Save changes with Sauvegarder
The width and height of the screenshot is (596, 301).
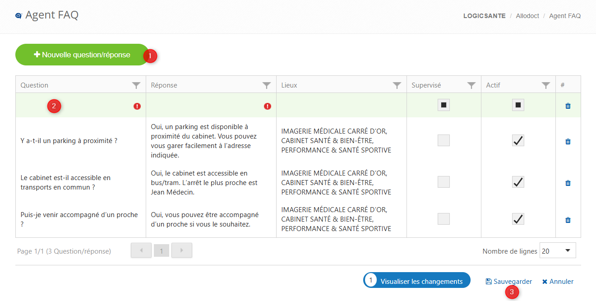click(508, 281)
